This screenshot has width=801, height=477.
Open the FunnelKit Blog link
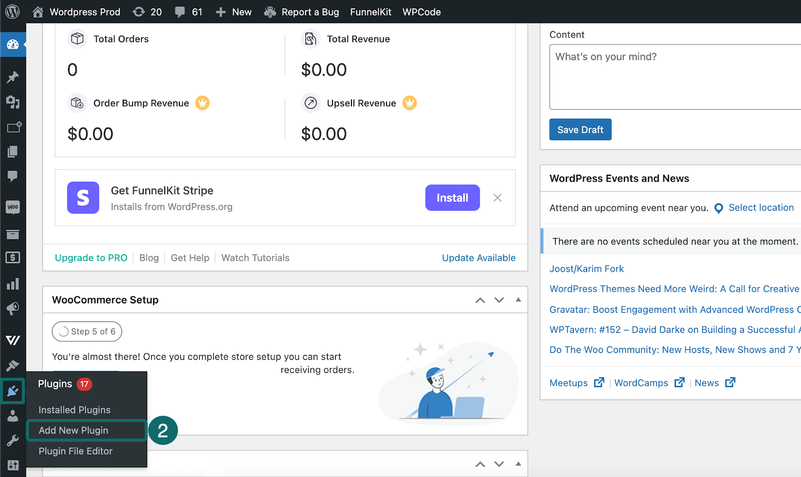(149, 258)
